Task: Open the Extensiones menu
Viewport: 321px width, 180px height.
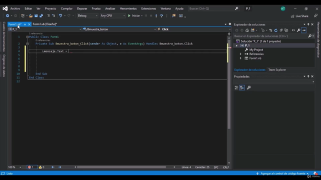Action: (148, 8)
